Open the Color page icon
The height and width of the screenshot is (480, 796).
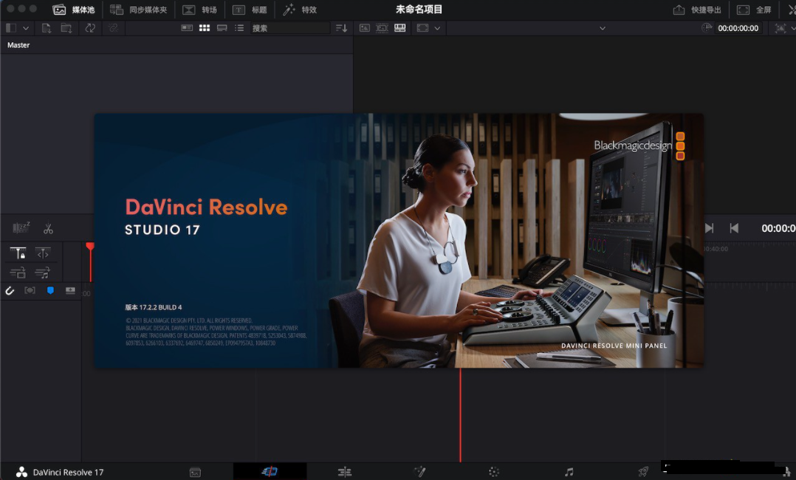tap(494, 472)
